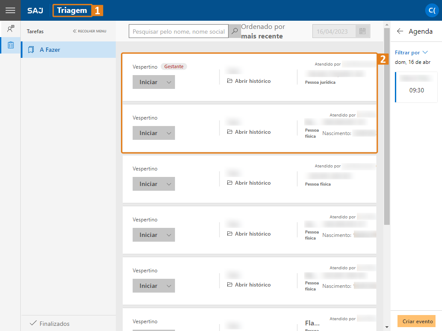Select the attendance person icon in the sidebar
The image size is (442, 331).
coord(11,28)
